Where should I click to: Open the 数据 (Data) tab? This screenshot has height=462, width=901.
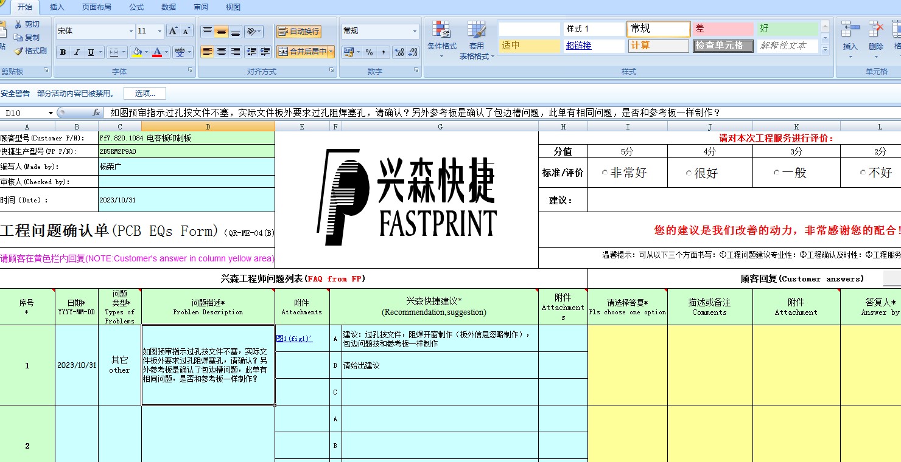click(169, 7)
